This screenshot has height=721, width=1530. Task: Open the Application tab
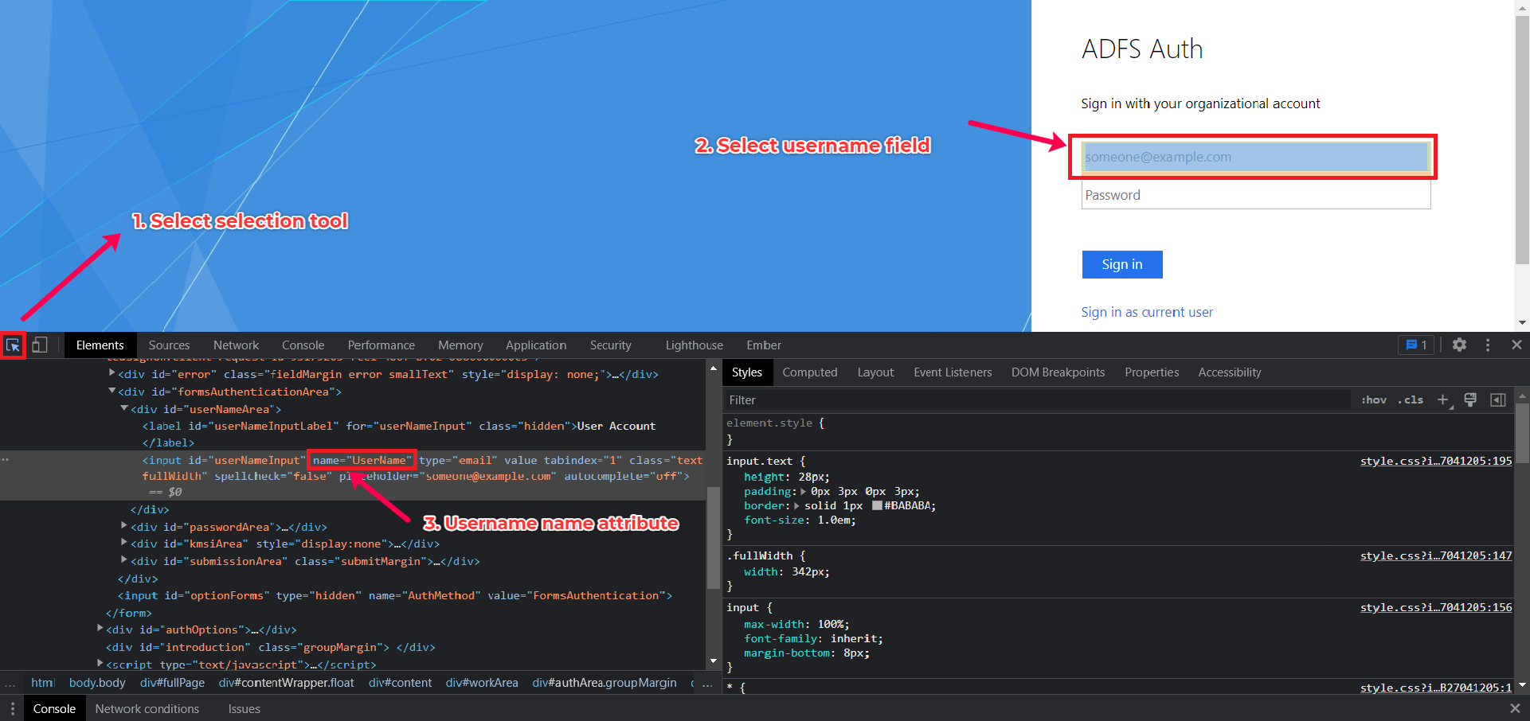coord(536,345)
